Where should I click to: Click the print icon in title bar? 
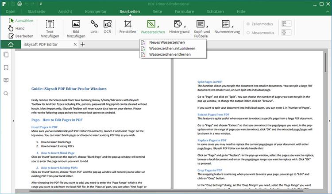pos(19,4)
